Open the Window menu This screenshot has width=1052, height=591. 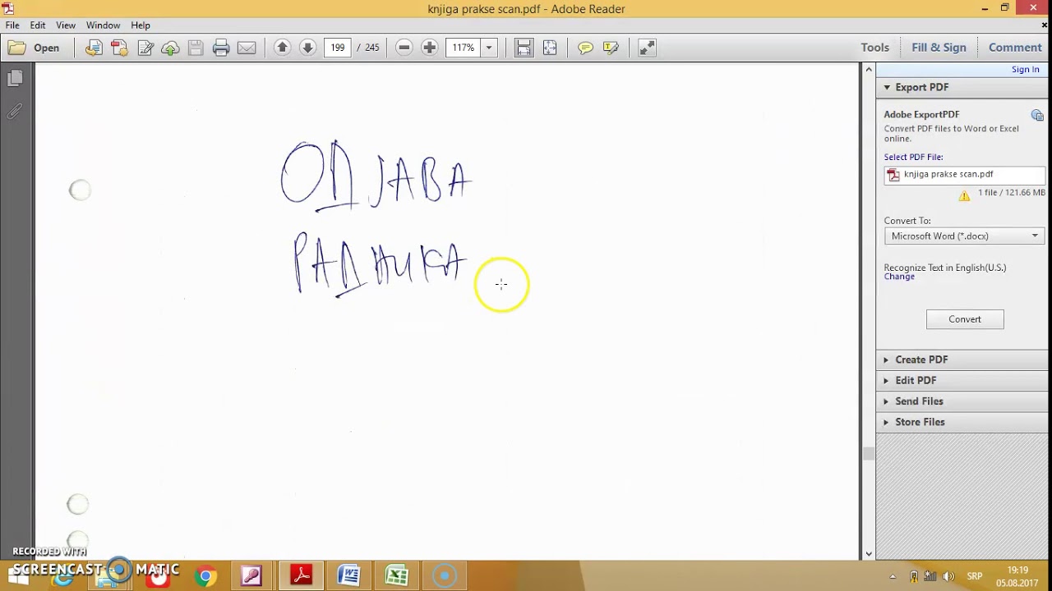(x=103, y=25)
